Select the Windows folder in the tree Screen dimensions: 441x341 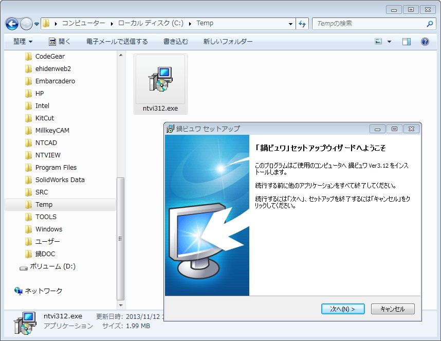[x=49, y=229]
